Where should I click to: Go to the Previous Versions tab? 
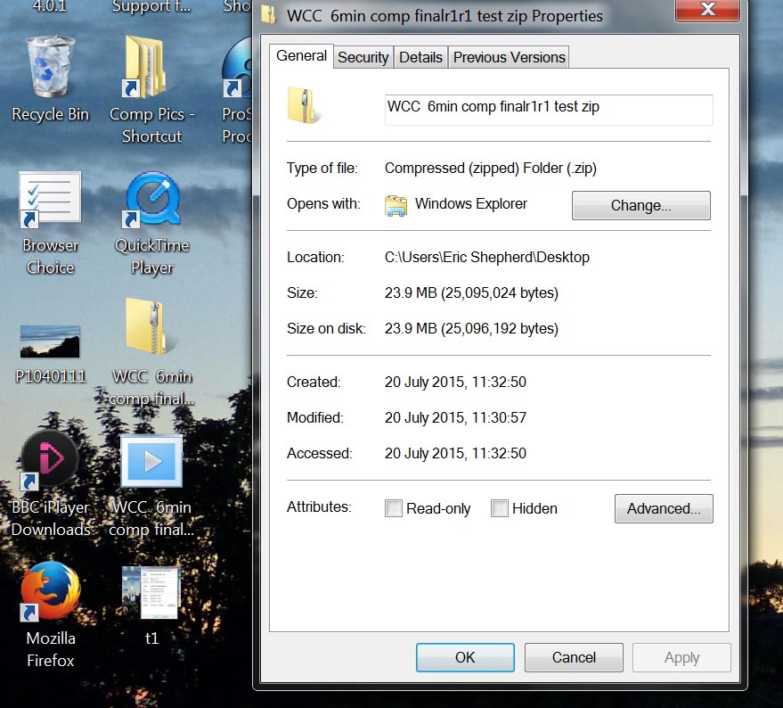pyautogui.click(x=509, y=57)
